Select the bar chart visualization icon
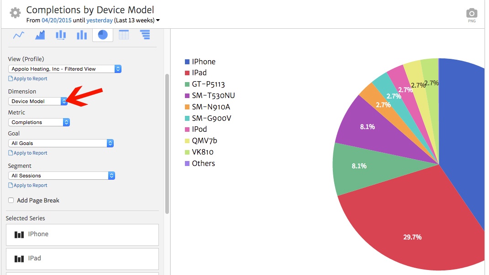Viewport: 489px width, 275px height. [x=60, y=35]
